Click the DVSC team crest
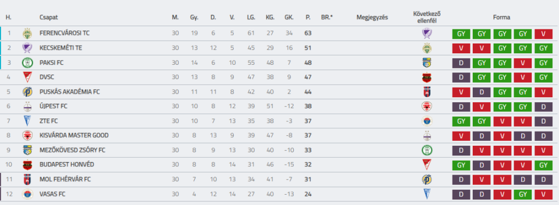Screen dimensions: 559x205 (x=27, y=77)
